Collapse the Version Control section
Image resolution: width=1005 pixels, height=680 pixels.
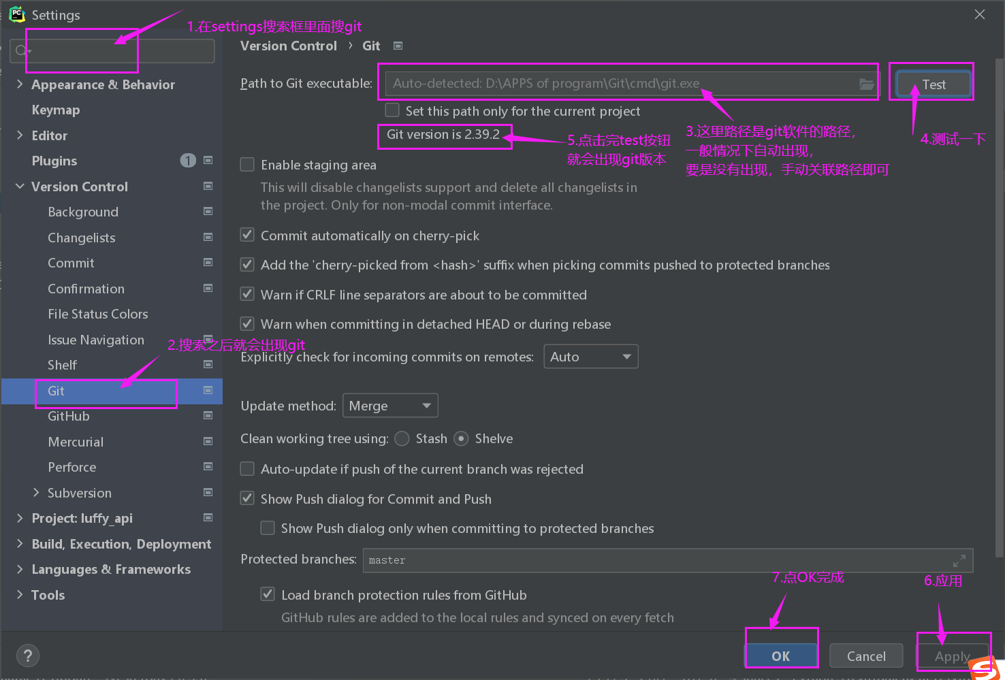tap(20, 187)
